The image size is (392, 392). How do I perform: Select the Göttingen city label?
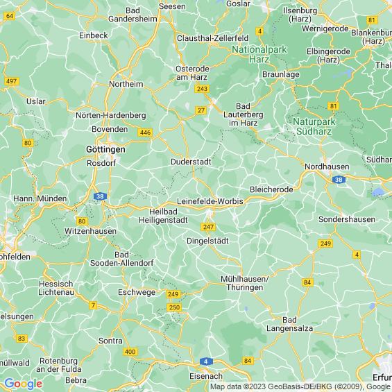105,149
